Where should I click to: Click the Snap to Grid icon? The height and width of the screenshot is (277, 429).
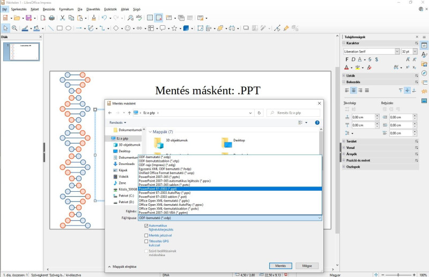(x=159, y=18)
